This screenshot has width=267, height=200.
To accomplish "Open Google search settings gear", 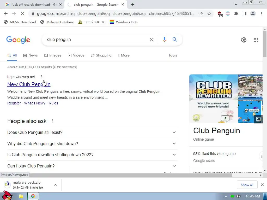I will click(244, 40).
